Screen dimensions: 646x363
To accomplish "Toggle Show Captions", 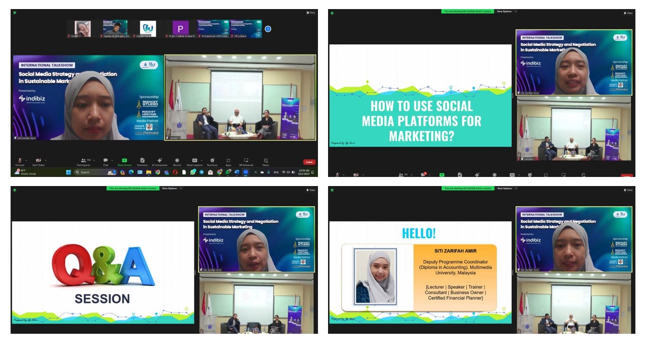I will point(194,162).
